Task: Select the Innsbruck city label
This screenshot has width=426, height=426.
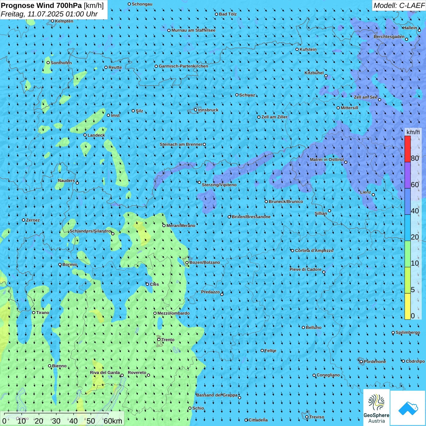Action: 208,110
